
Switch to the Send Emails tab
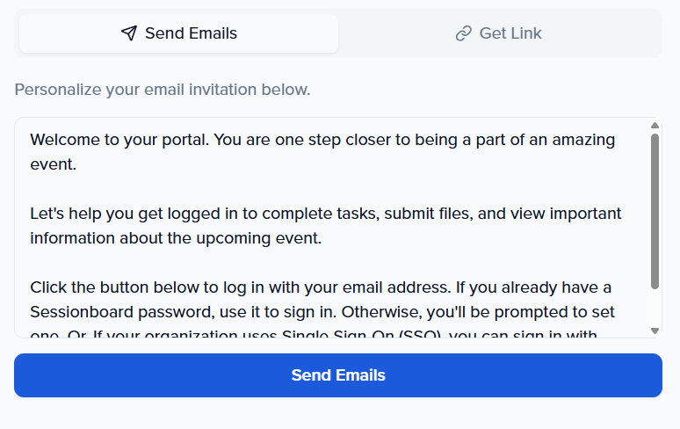pyautogui.click(x=178, y=33)
